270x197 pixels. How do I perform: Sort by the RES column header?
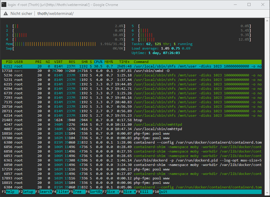[72, 62]
